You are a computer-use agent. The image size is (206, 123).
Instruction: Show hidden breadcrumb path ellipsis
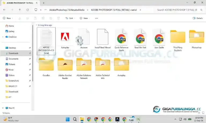point(45,10)
